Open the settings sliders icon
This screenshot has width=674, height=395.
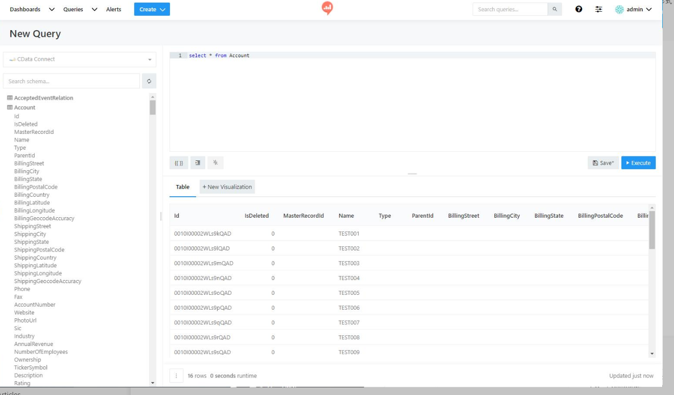[598, 9]
